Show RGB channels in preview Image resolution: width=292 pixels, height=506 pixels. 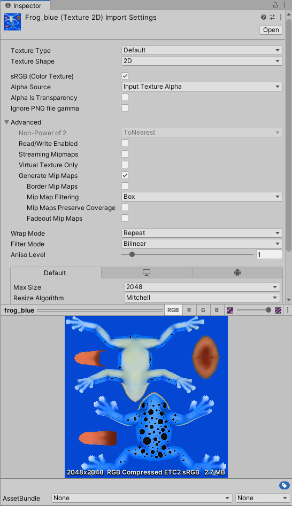coord(173,310)
